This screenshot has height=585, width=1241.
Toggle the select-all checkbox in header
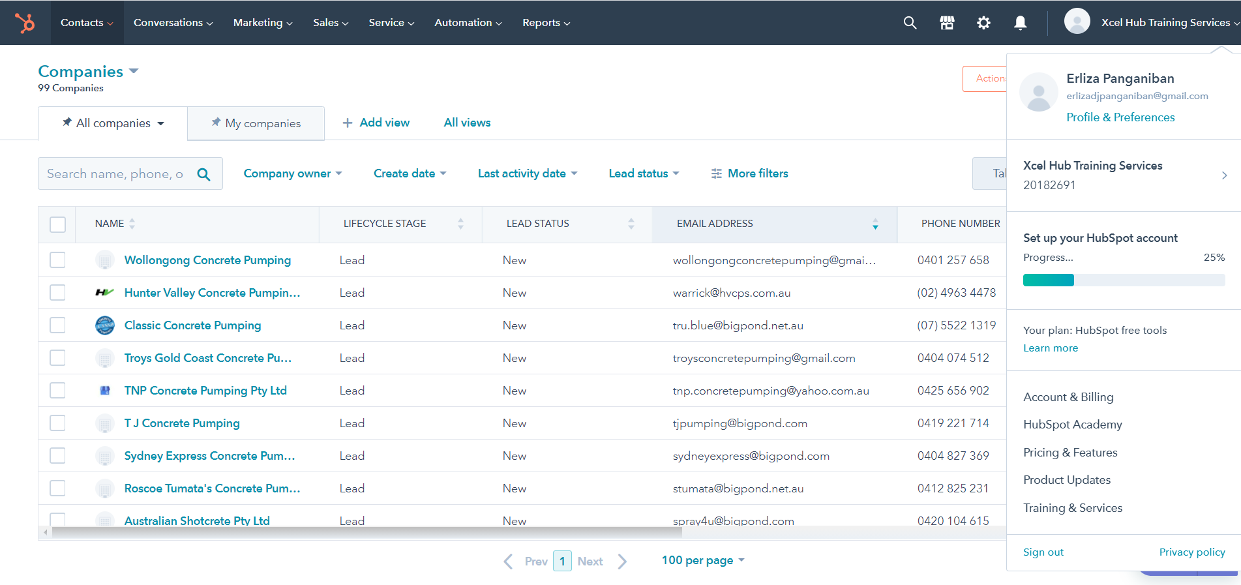[x=57, y=224]
